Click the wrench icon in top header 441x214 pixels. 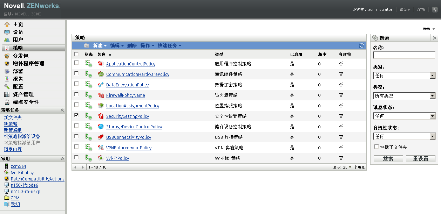tap(435, 9)
